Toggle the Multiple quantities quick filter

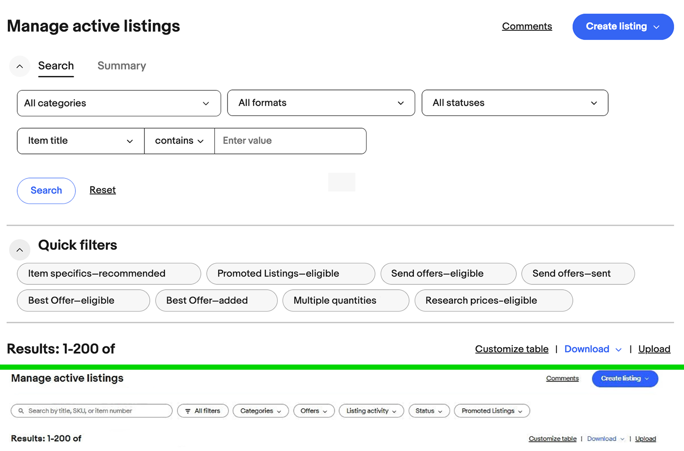click(x=346, y=300)
